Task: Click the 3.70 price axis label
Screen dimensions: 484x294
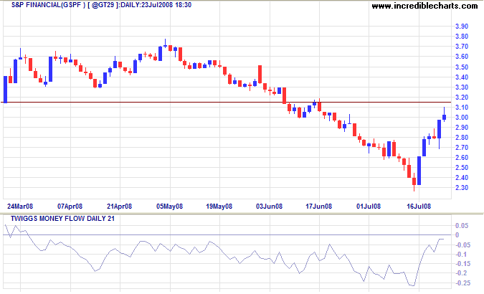Action: tap(462, 47)
